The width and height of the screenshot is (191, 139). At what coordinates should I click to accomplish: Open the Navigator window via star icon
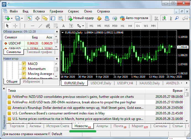click(x=45, y=18)
